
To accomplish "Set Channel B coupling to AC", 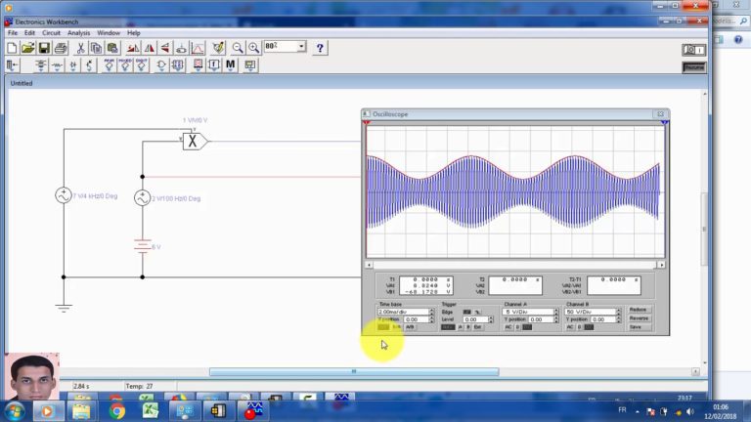I will pos(570,327).
